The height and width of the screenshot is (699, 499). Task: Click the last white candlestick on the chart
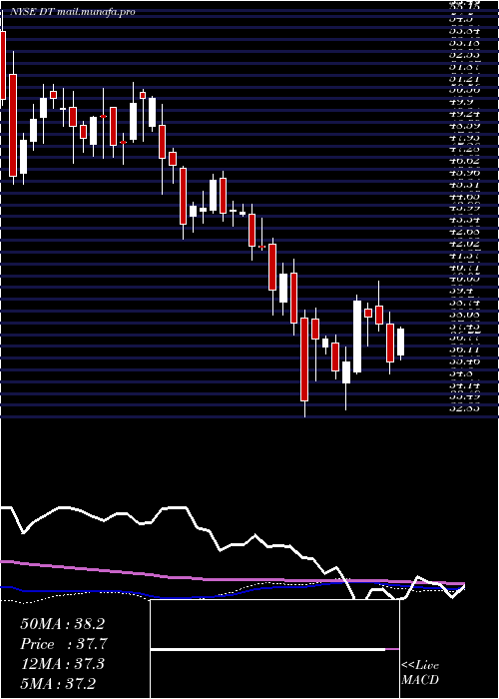click(400, 342)
